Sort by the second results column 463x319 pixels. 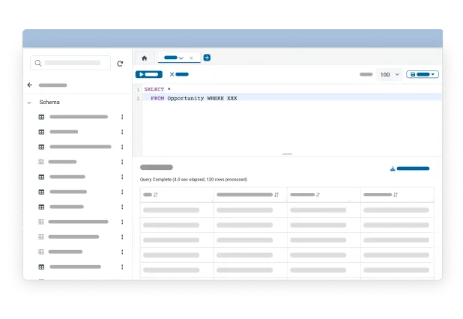click(x=276, y=195)
